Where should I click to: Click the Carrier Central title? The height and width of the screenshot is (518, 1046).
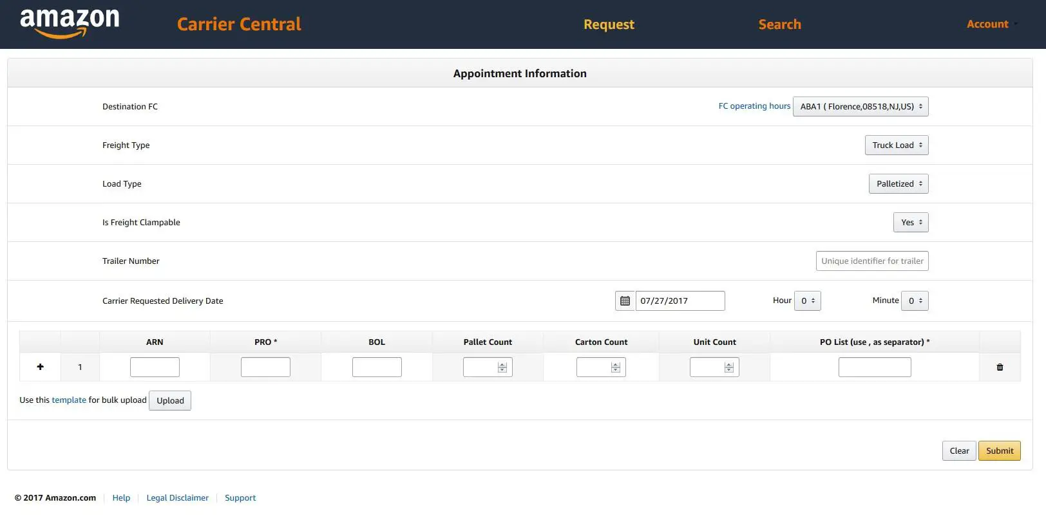[239, 24]
